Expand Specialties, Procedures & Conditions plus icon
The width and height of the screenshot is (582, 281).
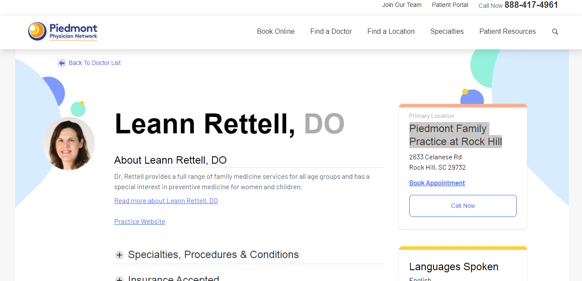(x=119, y=255)
